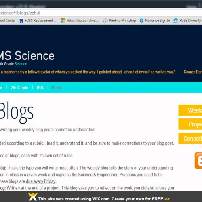The image size is (202, 202).
Task: Click the browser address bar
Action: [101, 13]
